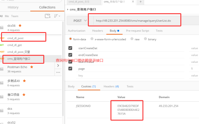Click the '38 requests' label under Postman Echo
Viewport: 199px width, 124px height.
tap(14, 71)
